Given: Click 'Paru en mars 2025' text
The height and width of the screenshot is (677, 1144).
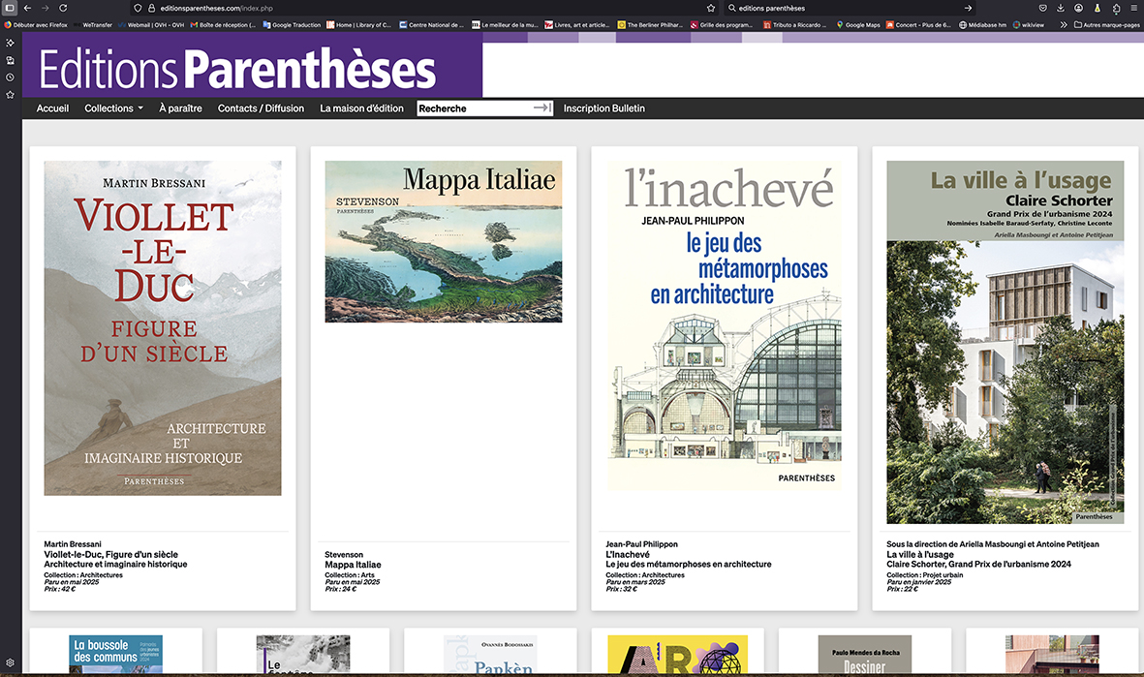Looking at the screenshot, I should click(635, 582).
